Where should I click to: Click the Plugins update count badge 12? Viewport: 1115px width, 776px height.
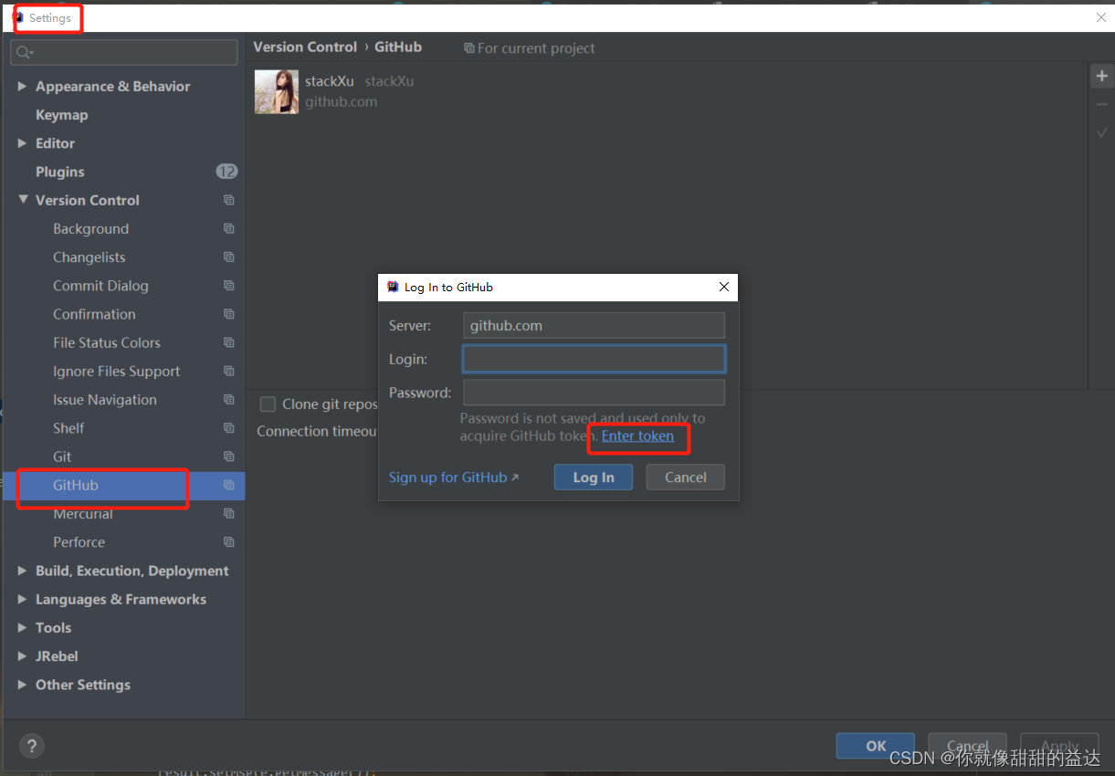(226, 172)
